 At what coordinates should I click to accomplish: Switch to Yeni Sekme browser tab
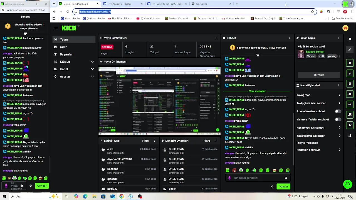point(212,4)
